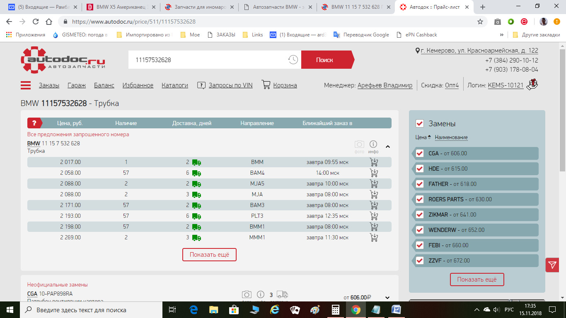Open Запросы по VIN
This screenshot has height=318, width=566.
pos(230,85)
